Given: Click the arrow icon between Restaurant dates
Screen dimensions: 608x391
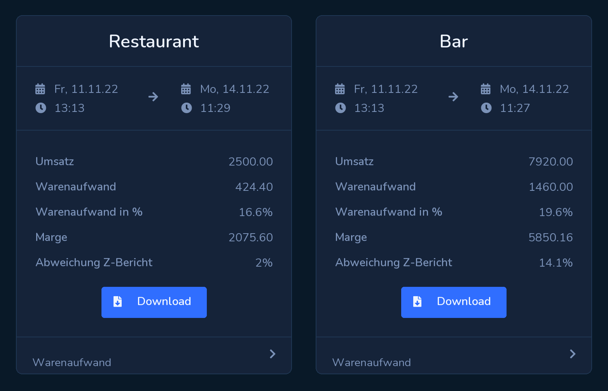Looking at the screenshot, I should coord(153,97).
